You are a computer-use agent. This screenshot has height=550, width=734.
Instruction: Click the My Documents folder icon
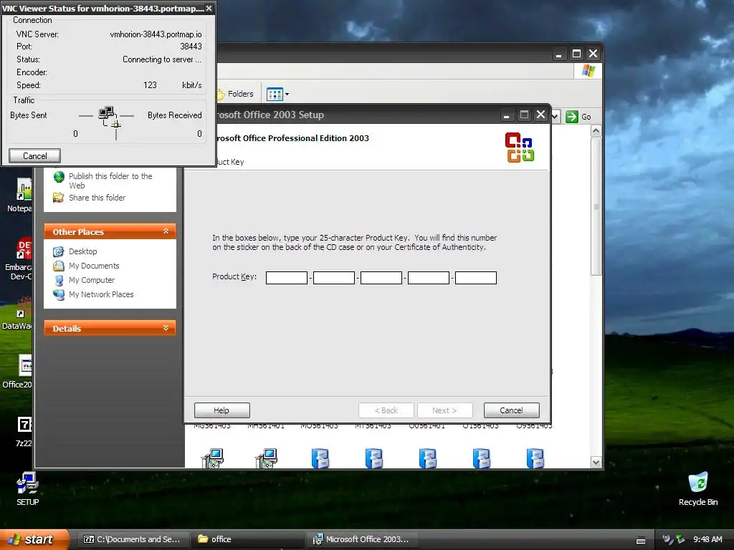click(x=59, y=266)
